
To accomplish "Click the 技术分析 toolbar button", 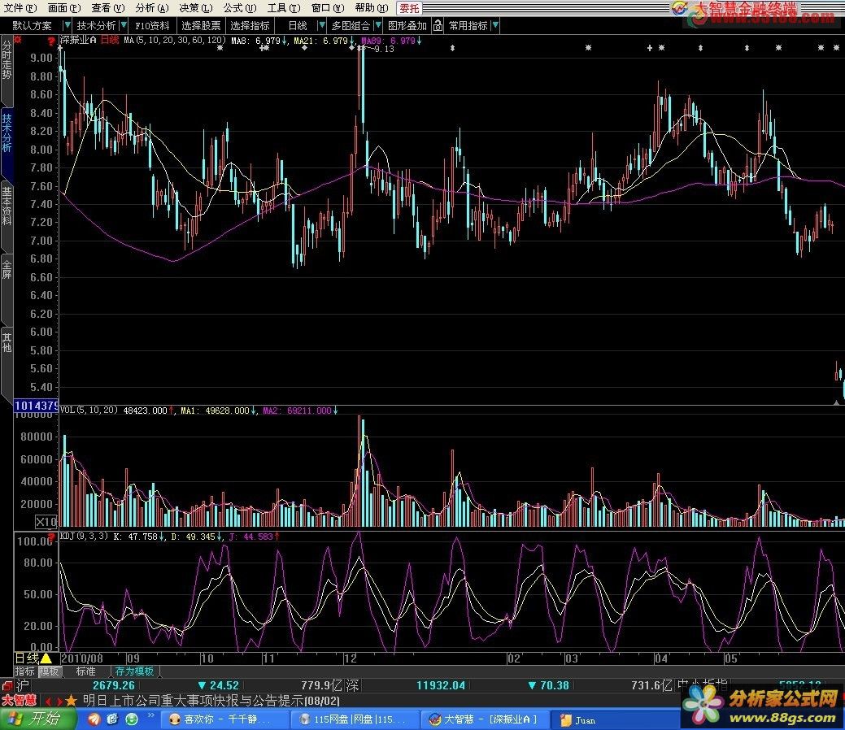I will [x=96, y=25].
